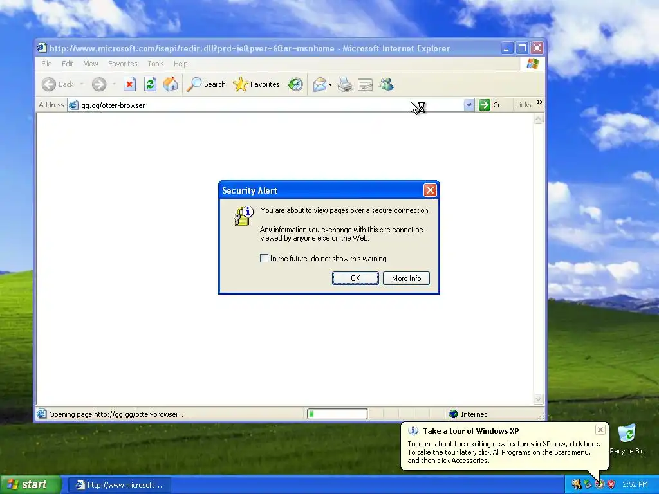Click the IE icon in the title bar
Viewport: 659px width, 494px height.
click(x=41, y=48)
